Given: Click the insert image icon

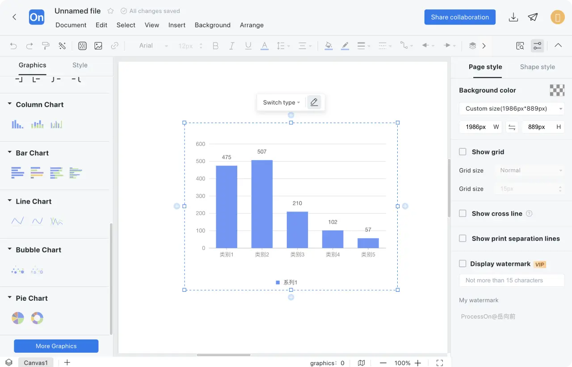Looking at the screenshot, I should tap(98, 46).
